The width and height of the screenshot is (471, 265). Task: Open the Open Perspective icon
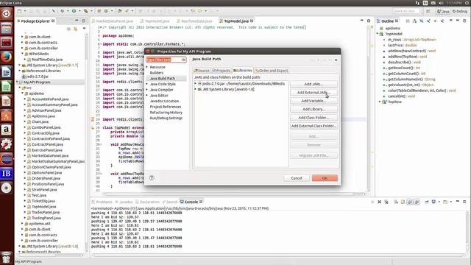pyautogui.click(x=428, y=11)
